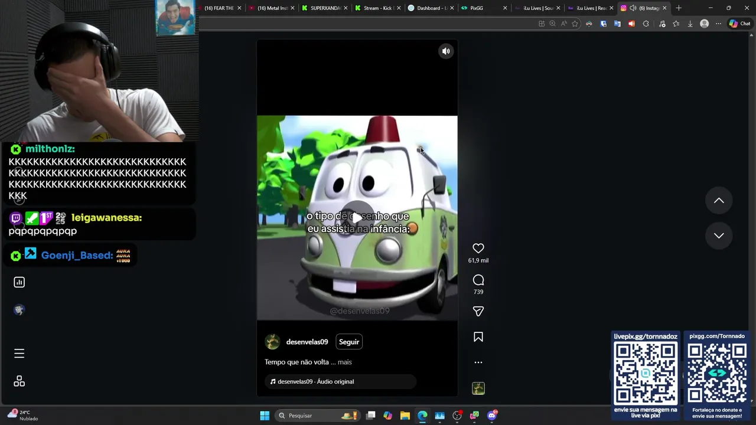
Task: Switch to the 'iLu Lives | Sou' tab
Action: coord(536,8)
